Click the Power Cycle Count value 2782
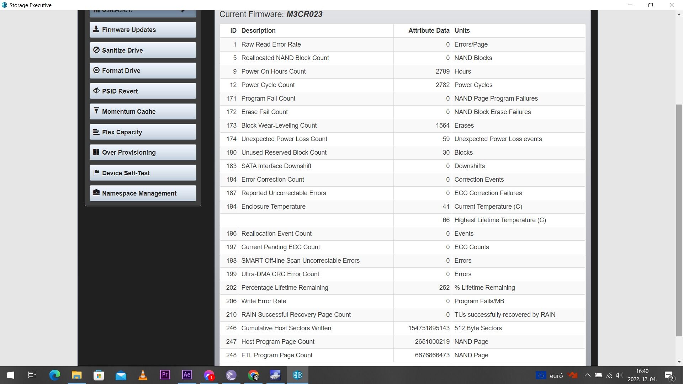 (x=443, y=85)
